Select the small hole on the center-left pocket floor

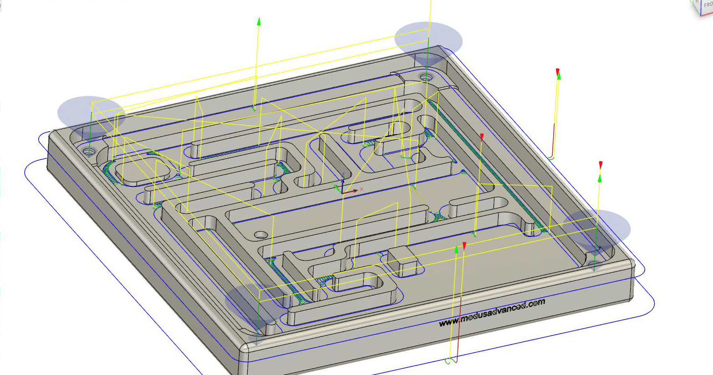click(x=262, y=235)
